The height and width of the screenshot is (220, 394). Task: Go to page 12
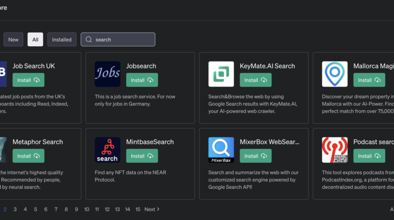(x=107, y=209)
